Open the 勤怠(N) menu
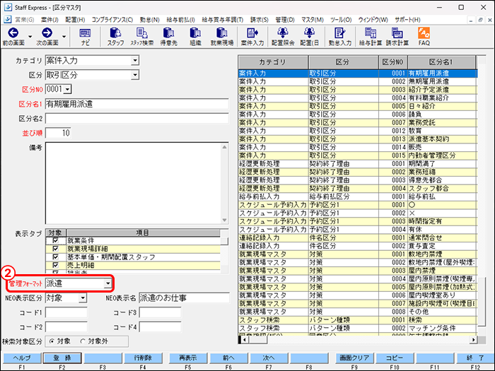Image resolution: width=495 pixels, height=371 pixels. pos(150,20)
